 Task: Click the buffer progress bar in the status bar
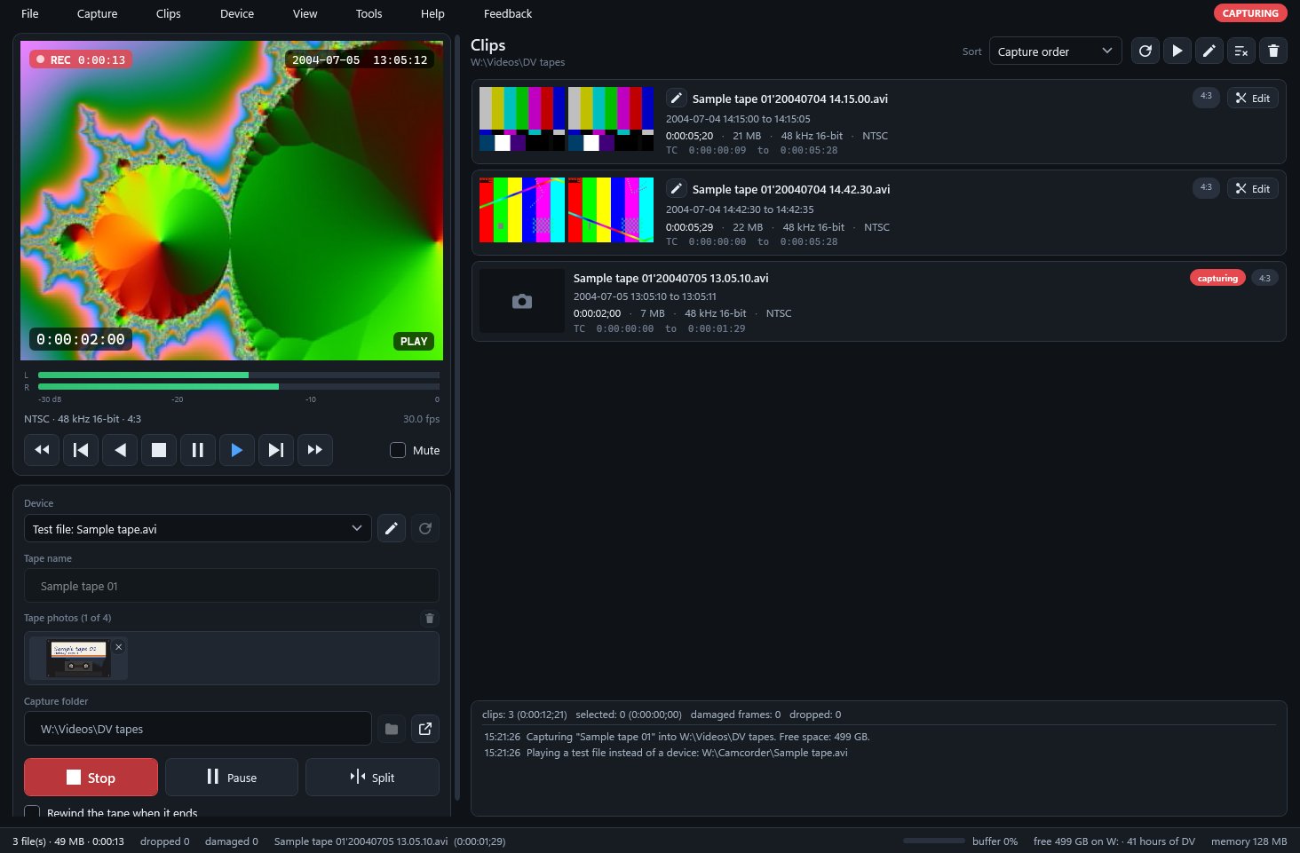[x=934, y=841]
